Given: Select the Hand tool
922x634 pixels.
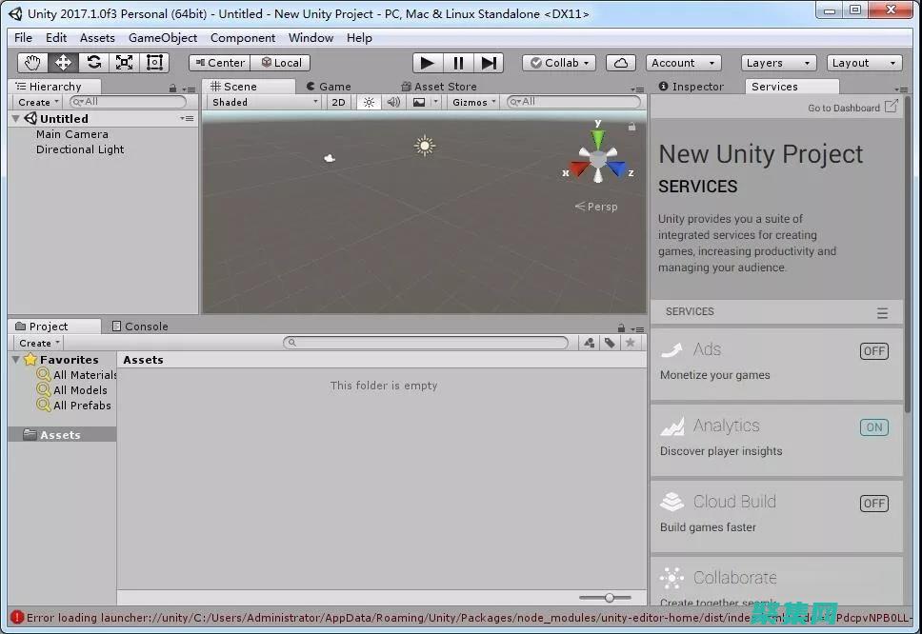Looking at the screenshot, I should pyautogui.click(x=31, y=62).
